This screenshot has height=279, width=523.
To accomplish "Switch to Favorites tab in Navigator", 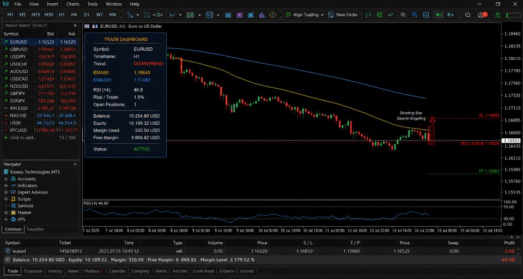I will (35, 229).
